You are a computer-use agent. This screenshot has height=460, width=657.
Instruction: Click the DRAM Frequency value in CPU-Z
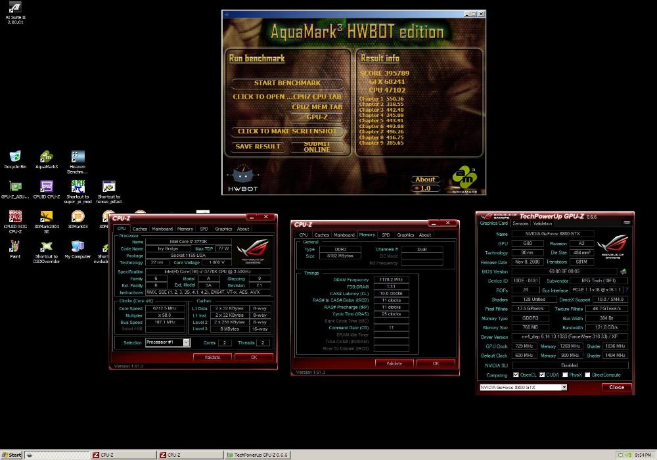point(392,279)
